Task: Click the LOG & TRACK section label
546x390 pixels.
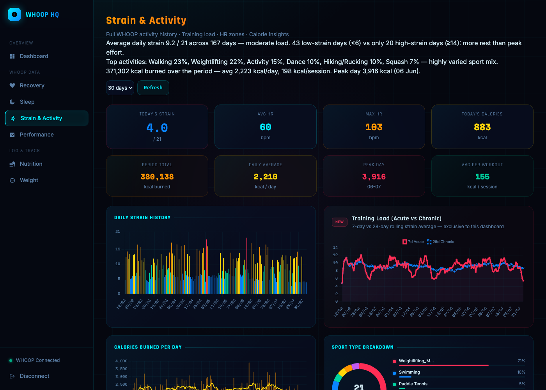Action: [25, 151]
